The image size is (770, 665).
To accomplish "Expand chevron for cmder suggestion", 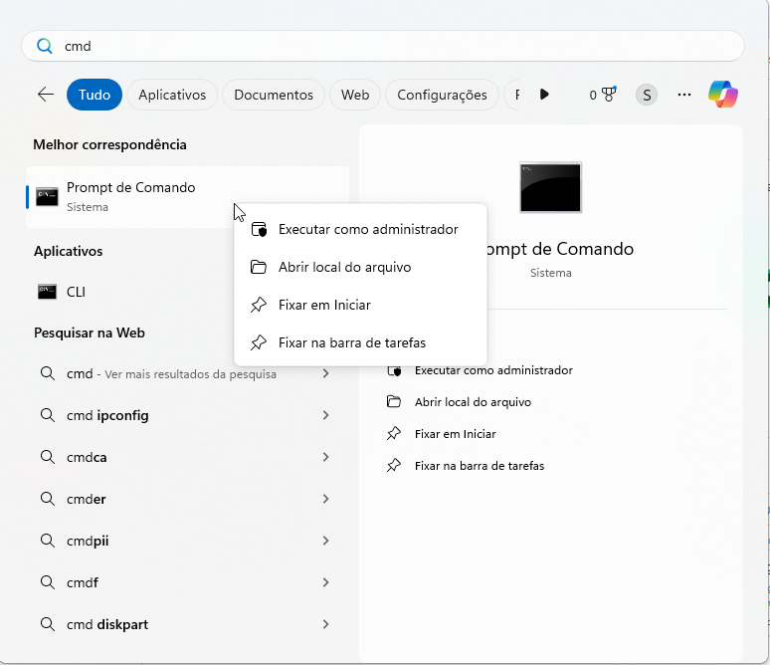I will point(325,499).
